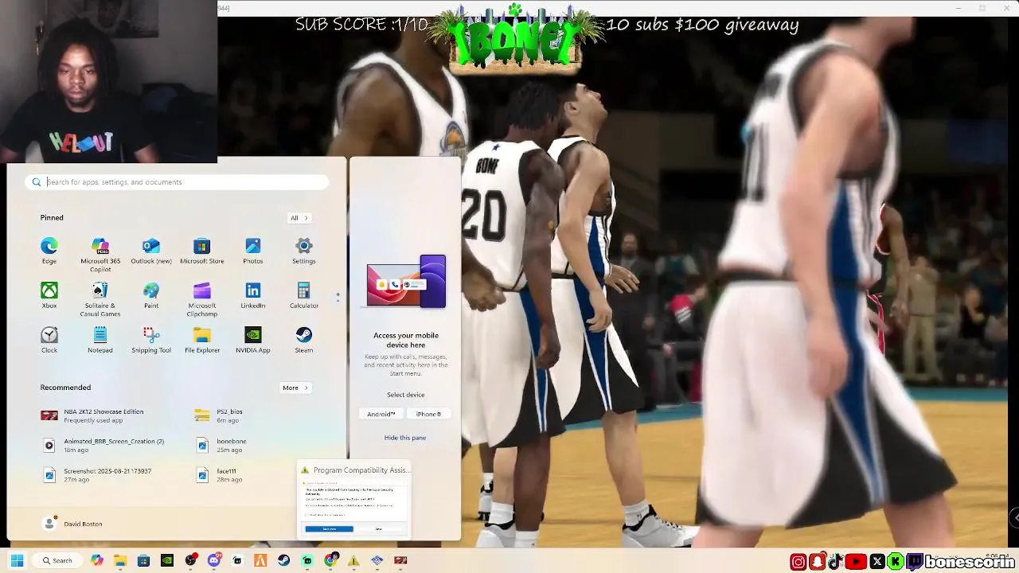Launch Paint from pinned apps
The image size is (1019, 573).
click(x=151, y=295)
